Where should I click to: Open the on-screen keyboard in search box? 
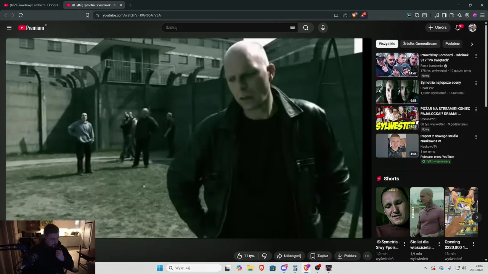[292, 28]
